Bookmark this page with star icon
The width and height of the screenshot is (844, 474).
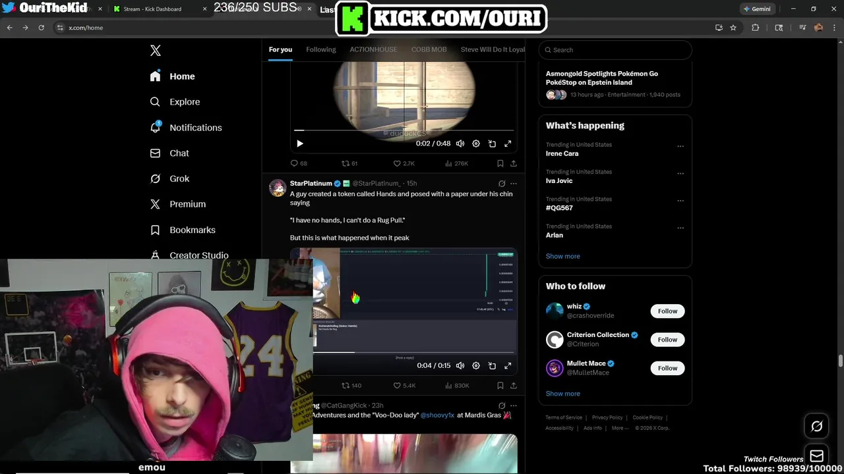(733, 28)
